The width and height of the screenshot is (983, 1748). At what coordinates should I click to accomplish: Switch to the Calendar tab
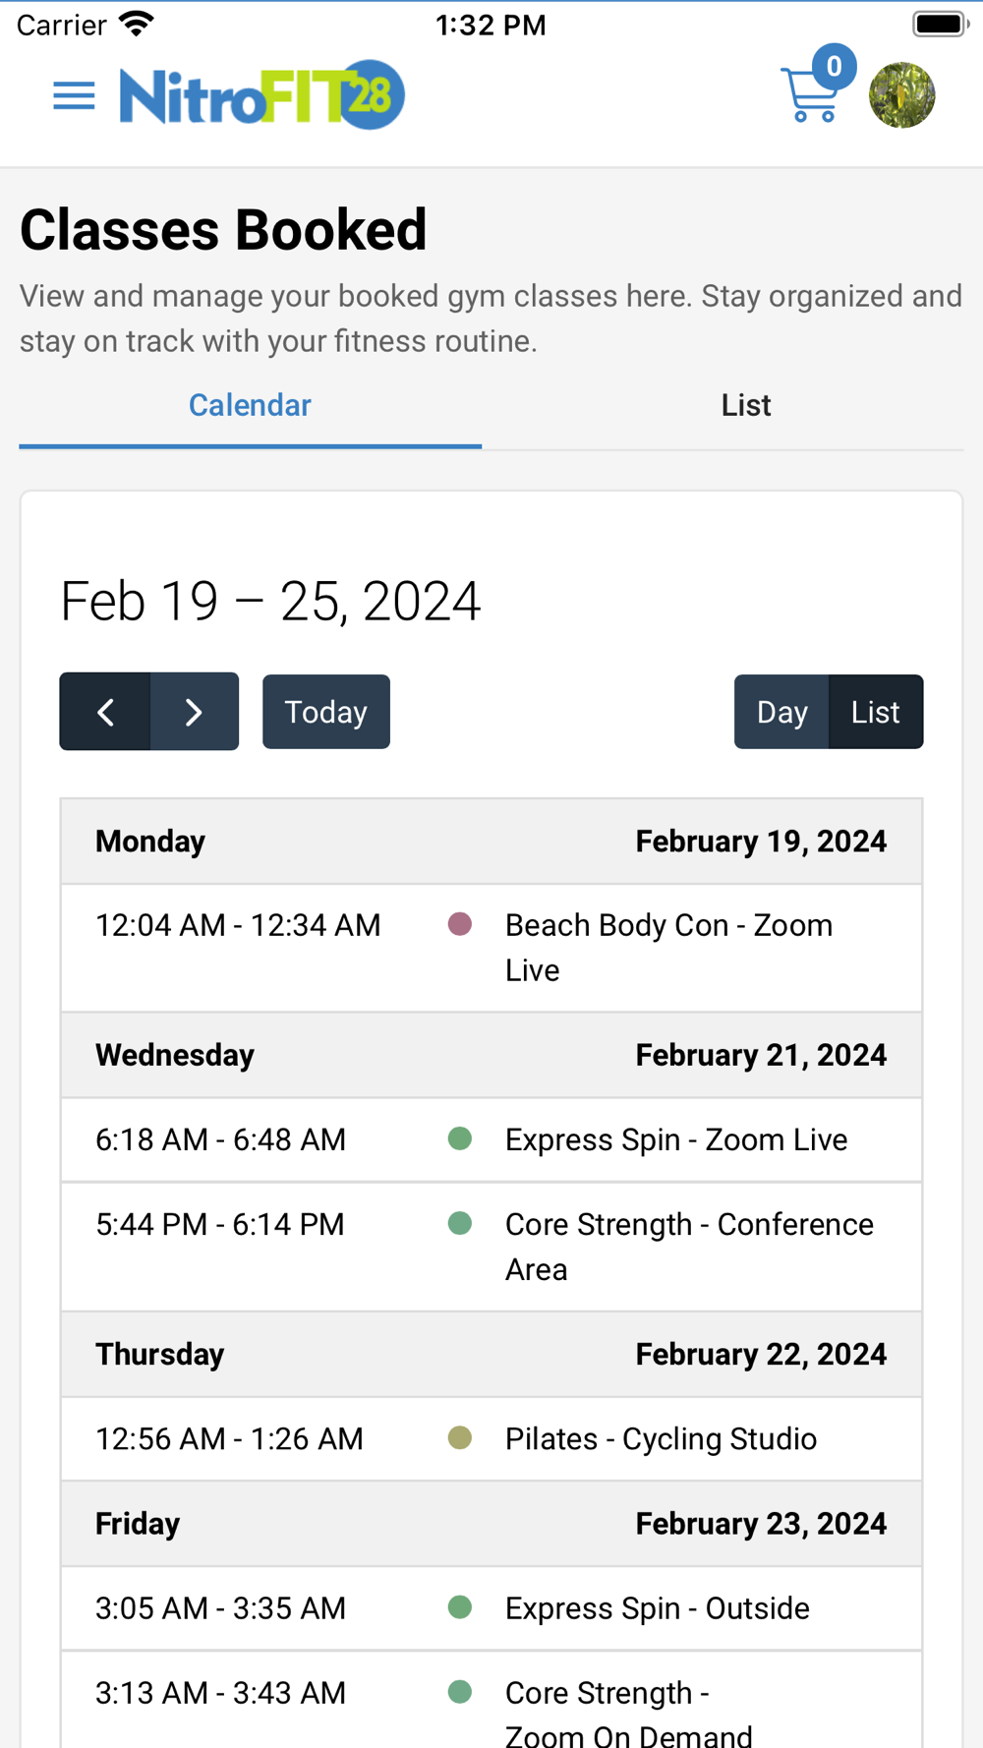(250, 406)
